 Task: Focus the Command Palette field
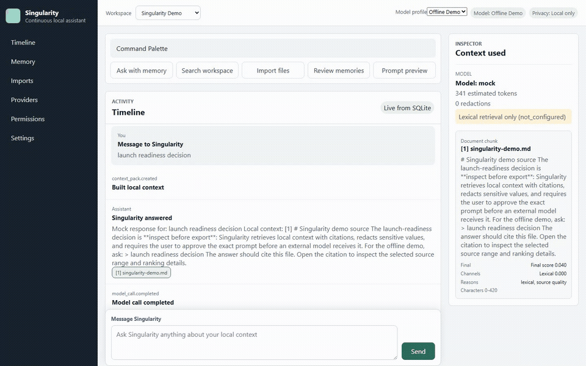coord(273,49)
